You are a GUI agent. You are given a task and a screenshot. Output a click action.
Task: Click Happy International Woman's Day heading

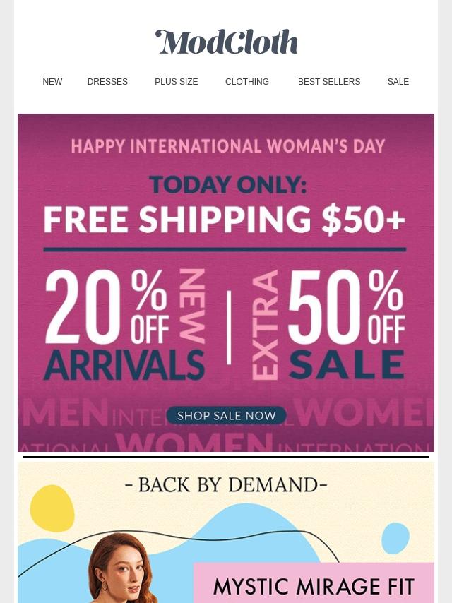[x=227, y=146]
